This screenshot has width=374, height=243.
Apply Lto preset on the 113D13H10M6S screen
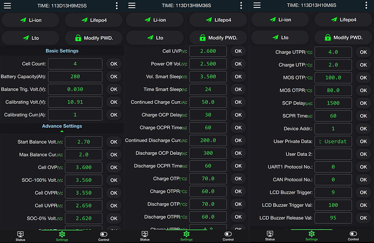280,37
